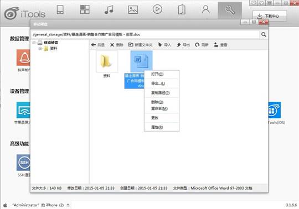Click the "Administrator" 的 iPhone (2) device label

coord(38,205)
